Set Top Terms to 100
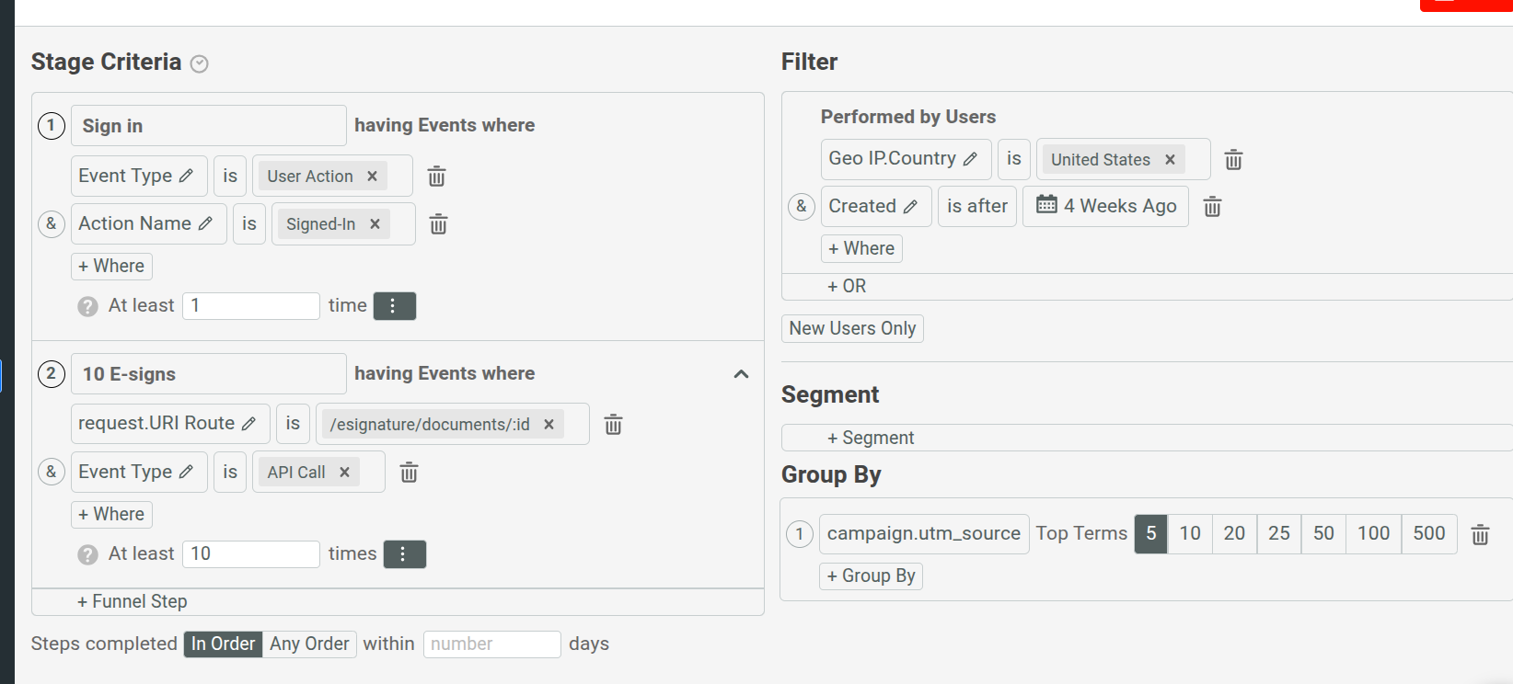Screen dimensions: 1513x684 tap(1374, 534)
